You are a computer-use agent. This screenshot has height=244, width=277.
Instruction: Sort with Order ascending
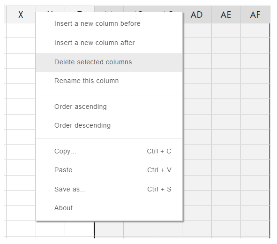point(109,107)
